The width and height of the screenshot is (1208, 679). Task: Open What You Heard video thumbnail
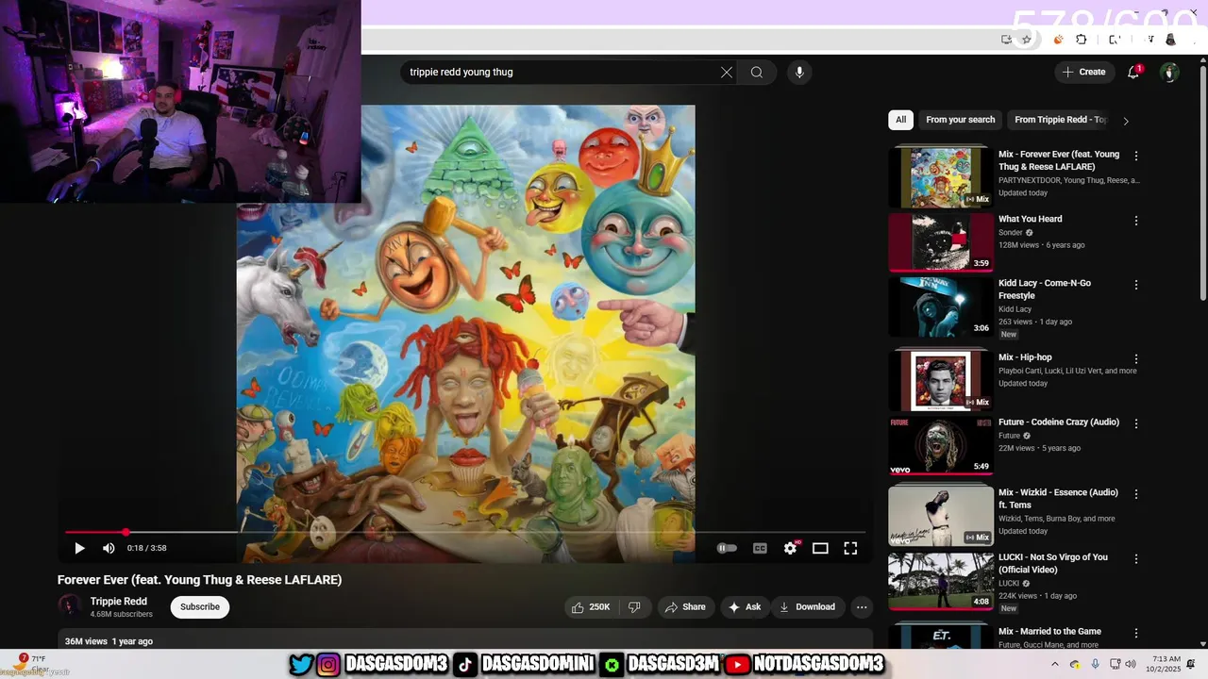pos(941,242)
